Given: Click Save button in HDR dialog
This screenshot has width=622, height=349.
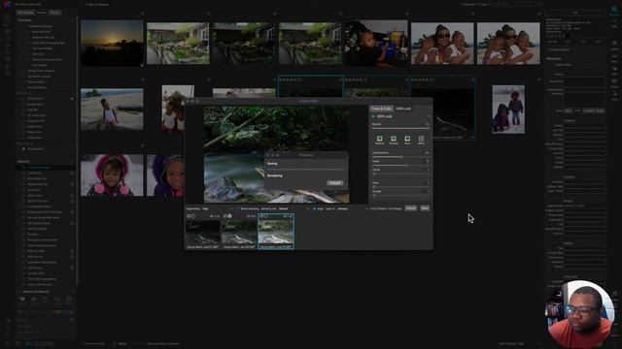Looking at the screenshot, I should click(x=425, y=208).
